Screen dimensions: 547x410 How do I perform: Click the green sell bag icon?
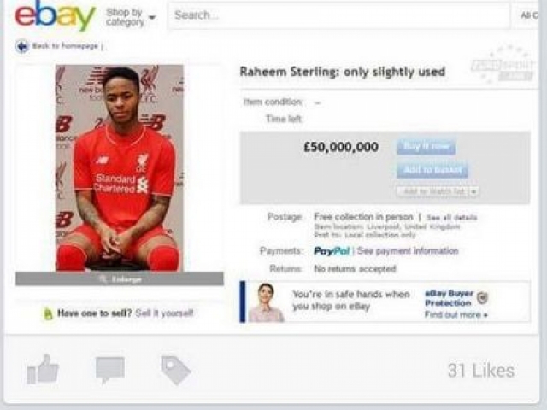pos(48,313)
